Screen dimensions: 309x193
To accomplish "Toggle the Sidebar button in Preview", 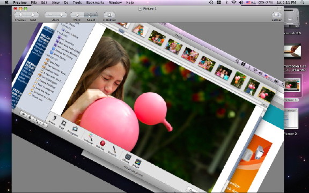I will point(276,15).
